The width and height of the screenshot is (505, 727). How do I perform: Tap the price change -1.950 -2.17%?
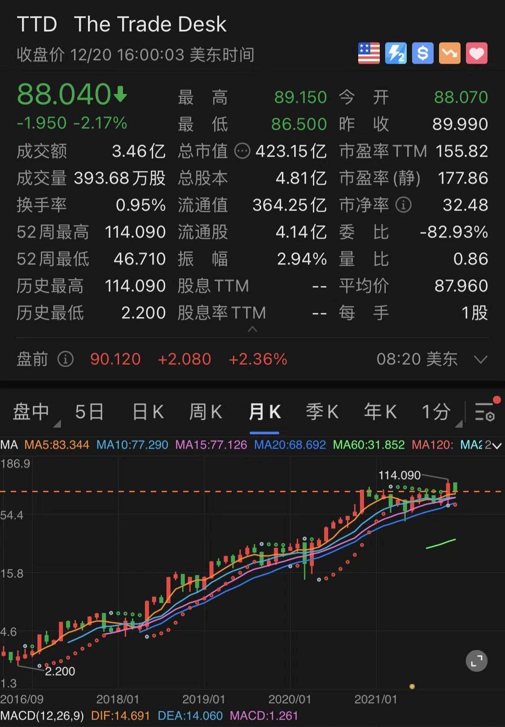tap(72, 123)
